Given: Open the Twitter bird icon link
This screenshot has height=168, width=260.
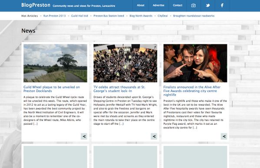Looking at the screenshot, I should (x=208, y=6).
